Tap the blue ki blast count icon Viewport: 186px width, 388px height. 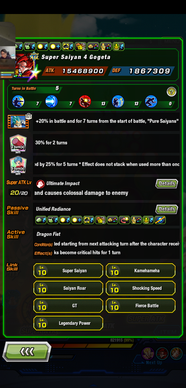tap(51, 101)
